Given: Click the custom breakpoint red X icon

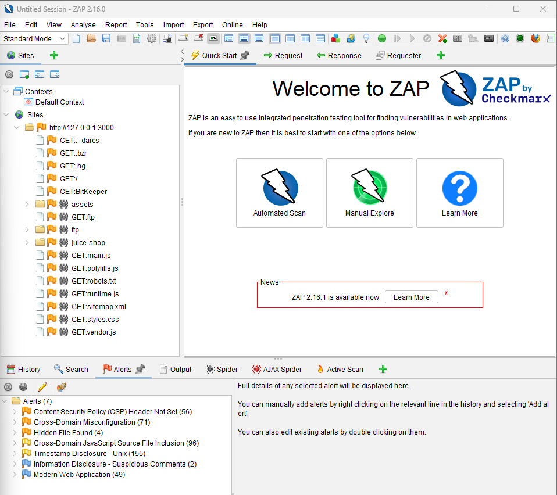Looking at the screenshot, I should (x=442, y=38).
